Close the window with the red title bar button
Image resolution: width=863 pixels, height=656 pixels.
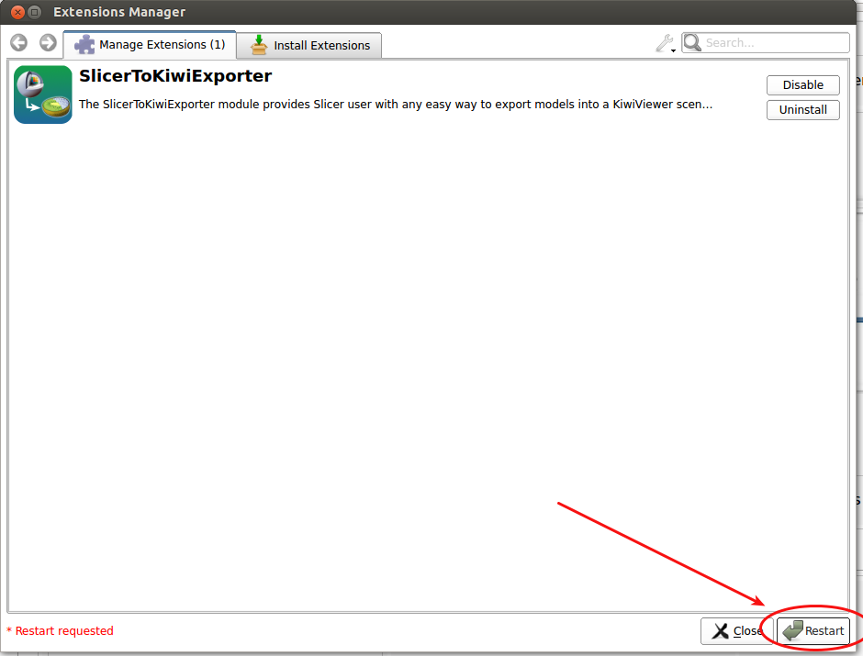pos(17,12)
